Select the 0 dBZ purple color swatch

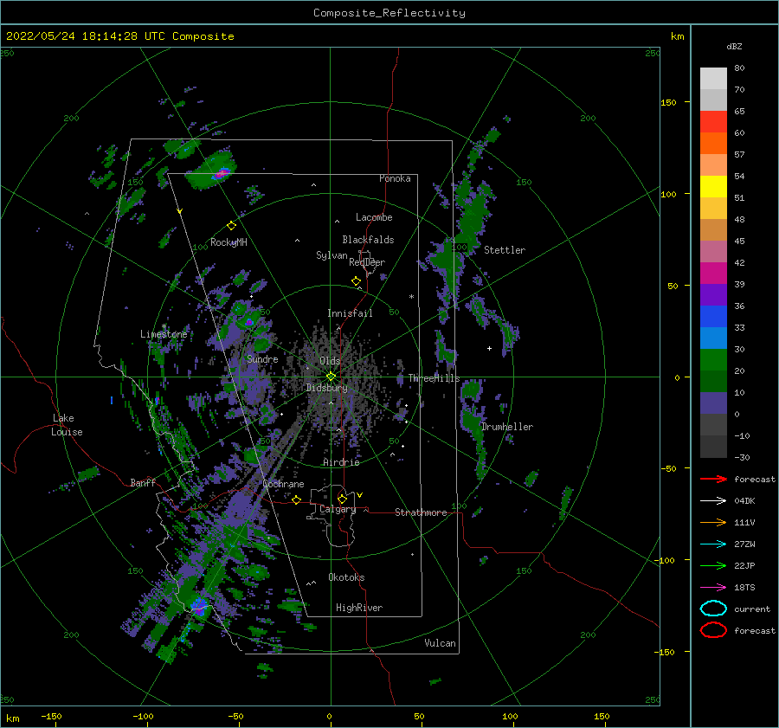coord(713,403)
